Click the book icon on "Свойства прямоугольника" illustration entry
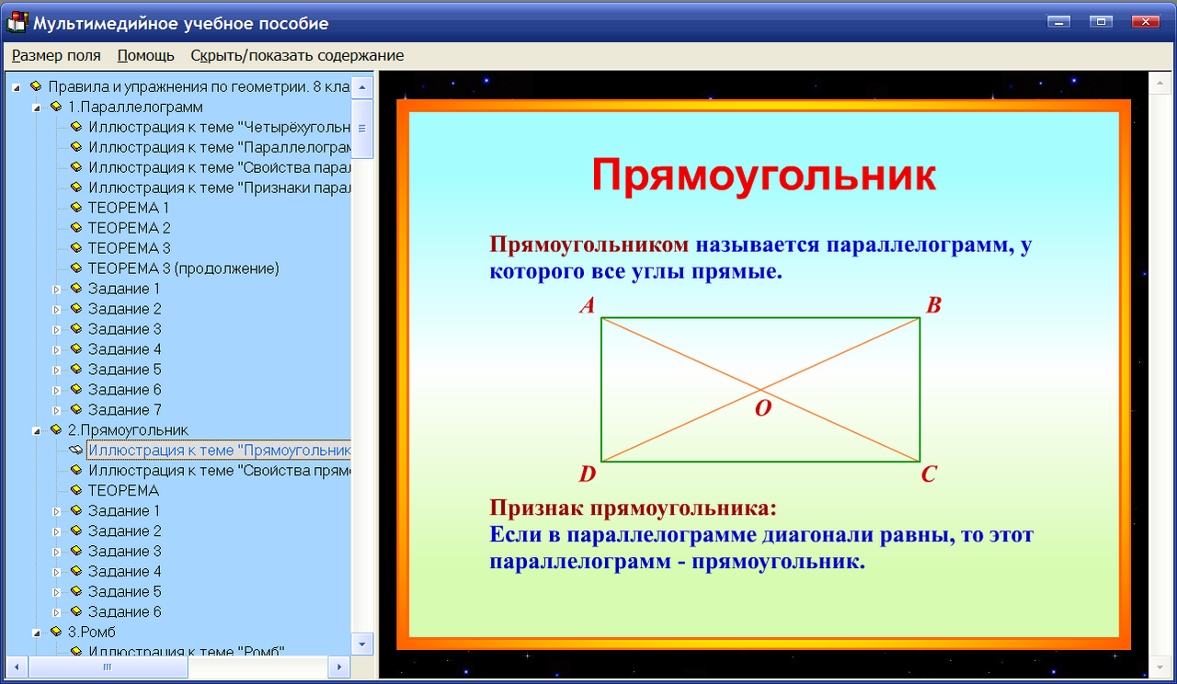This screenshot has width=1177, height=684. pyautogui.click(x=75, y=470)
